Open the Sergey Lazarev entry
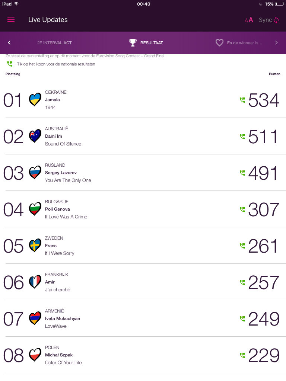The image size is (286, 381). pos(61,173)
